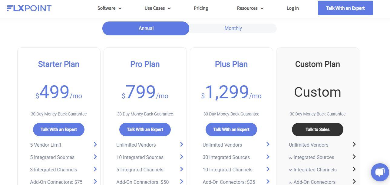Click Talk With an Expert in header
The height and width of the screenshot is (185, 390).
345,8
